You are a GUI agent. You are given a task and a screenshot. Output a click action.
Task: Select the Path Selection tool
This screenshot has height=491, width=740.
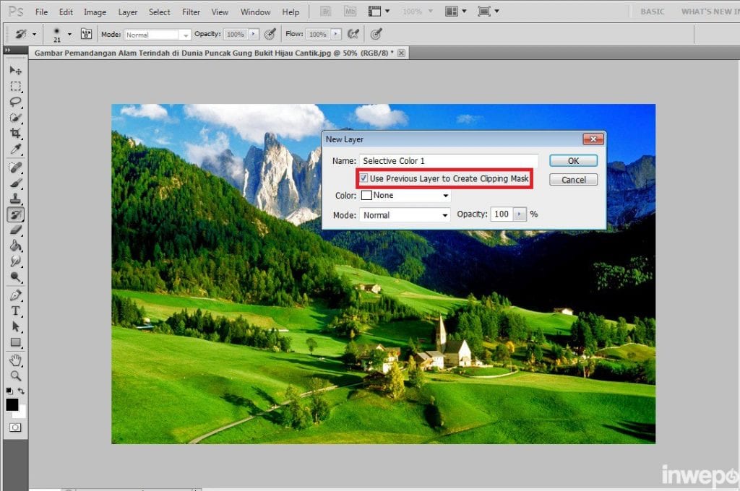[x=16, y=326]
